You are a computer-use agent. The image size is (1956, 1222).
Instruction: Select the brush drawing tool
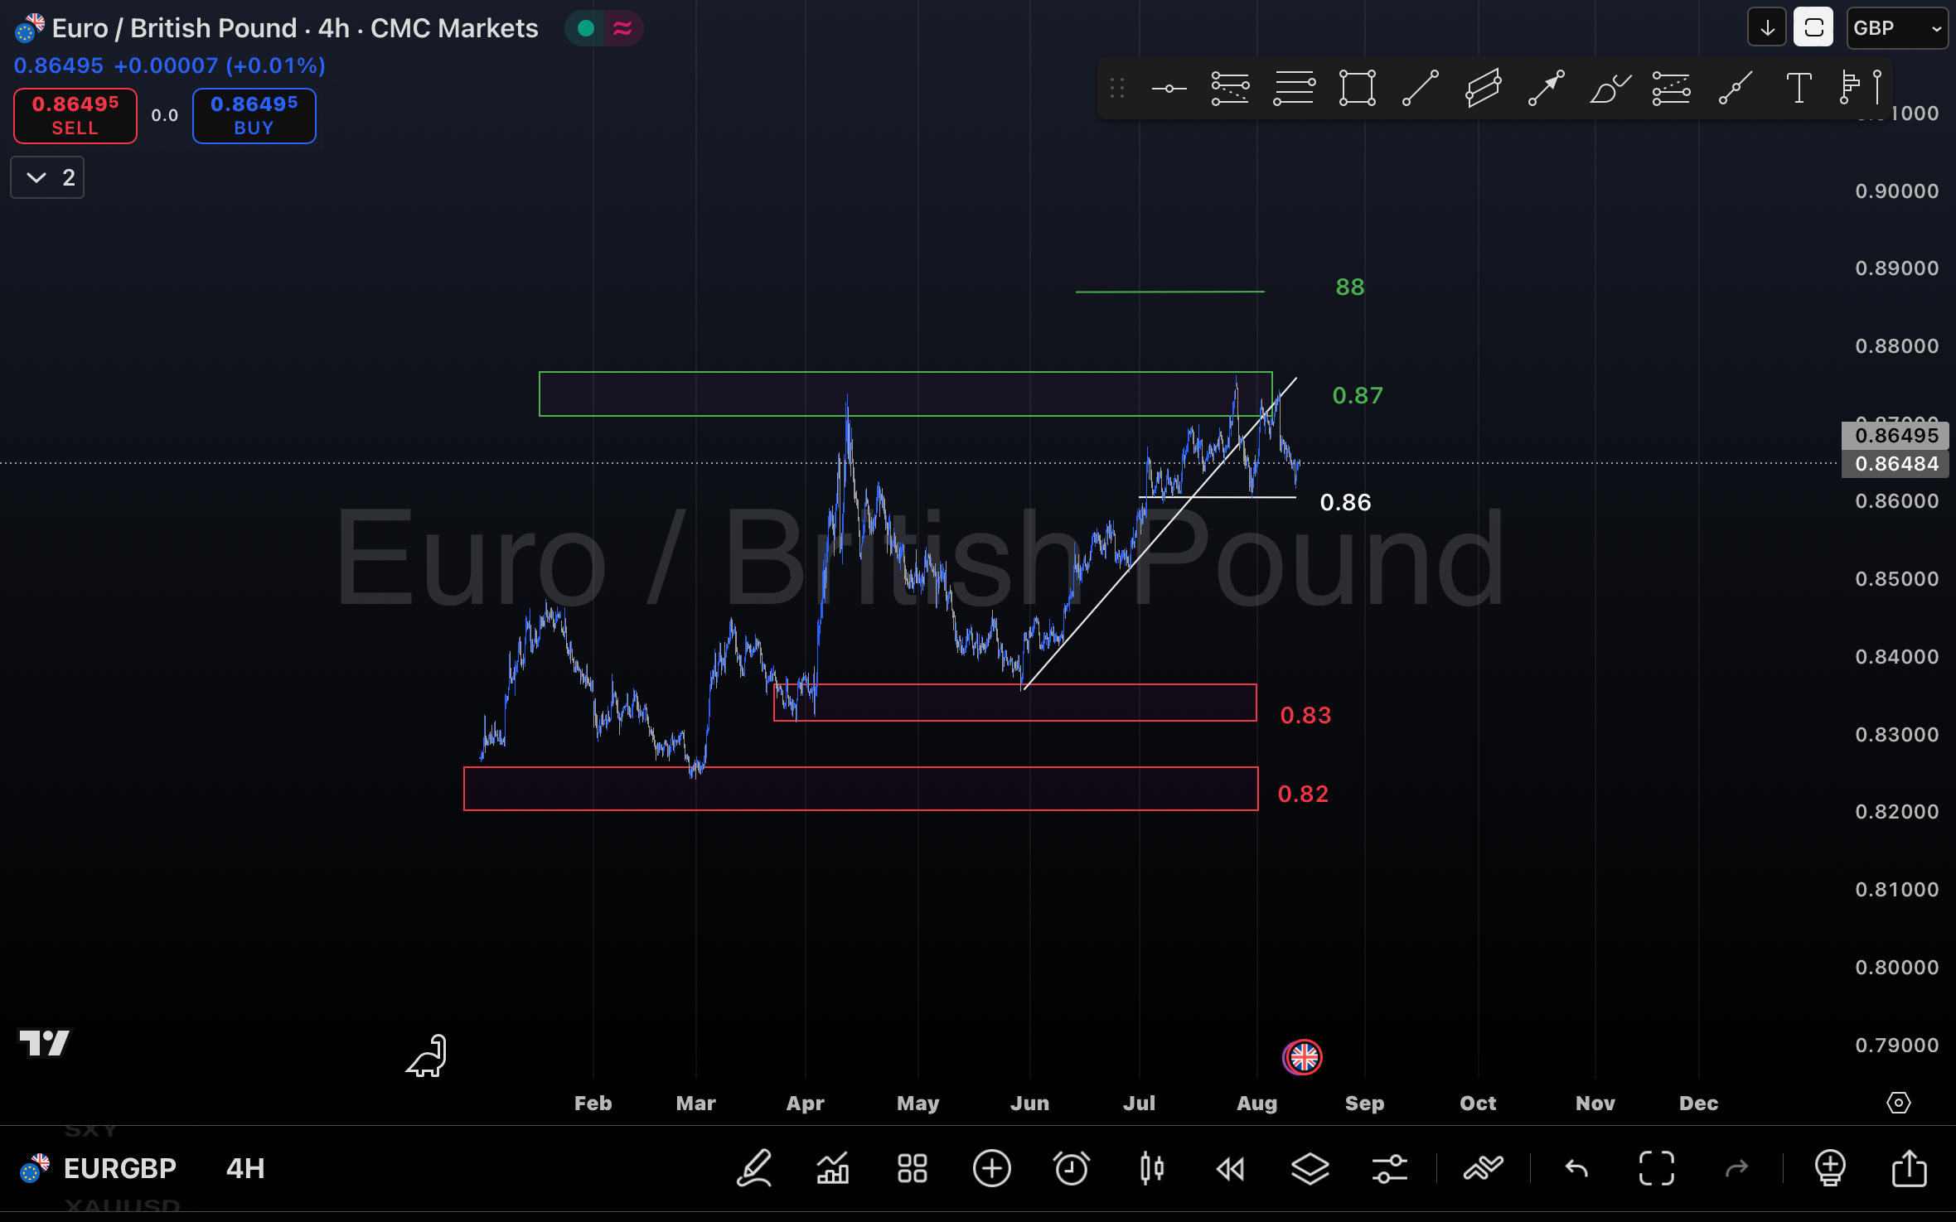[x=1609, y=89]
